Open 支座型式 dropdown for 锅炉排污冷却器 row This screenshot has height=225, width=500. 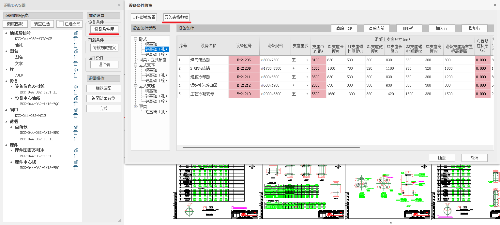point(307,85)
